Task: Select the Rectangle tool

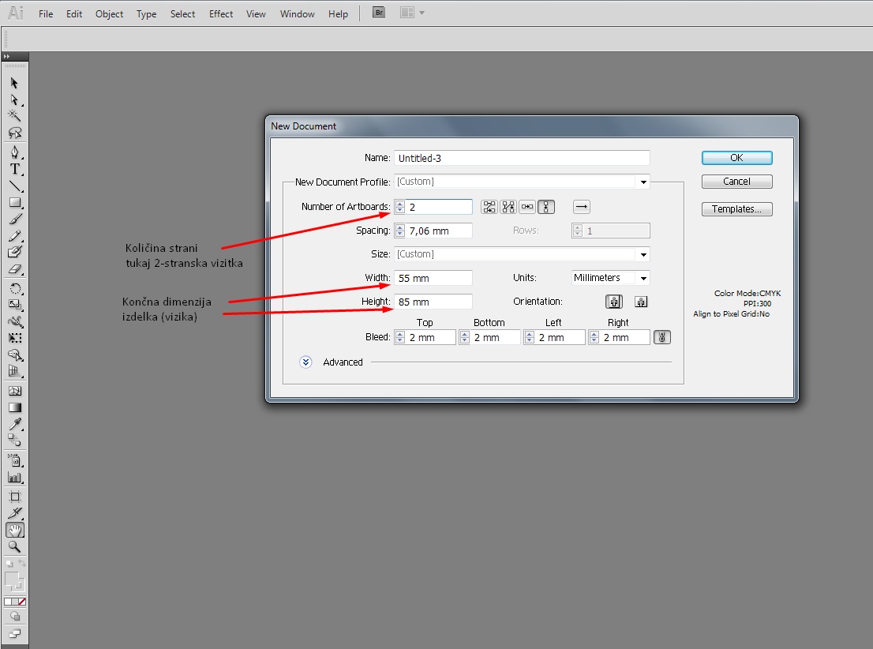Action: pos(14,202)
